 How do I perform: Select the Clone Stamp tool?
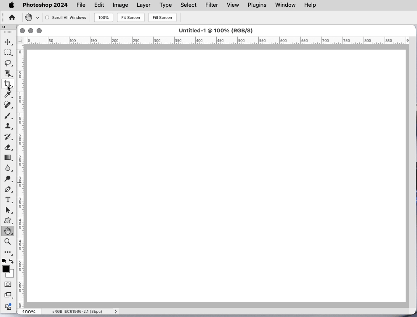(8, 126)
